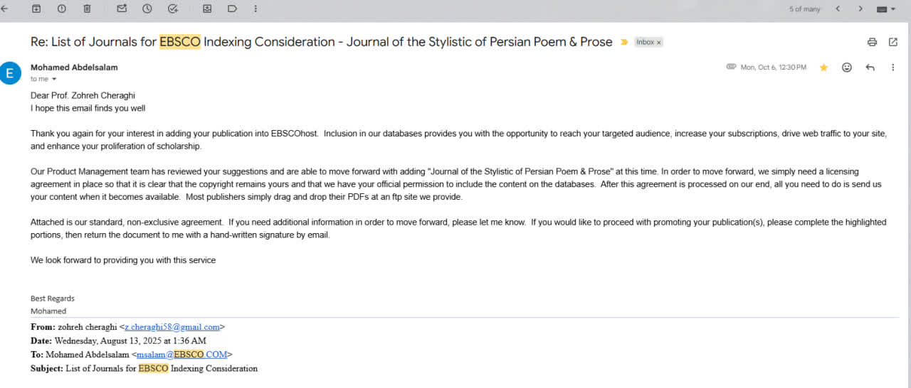Mark the email as unread
This screenshot has width=911, height=388.
122,9
